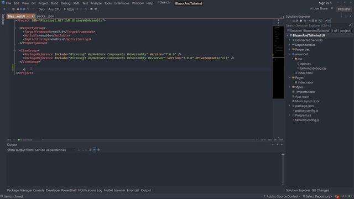Screen dimensions: 354x199
Task: Click Select Repository in status bar
Action: click(x=317, y=197)
